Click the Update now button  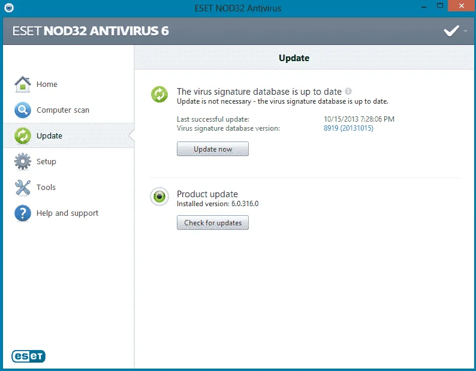pos(213,149)
